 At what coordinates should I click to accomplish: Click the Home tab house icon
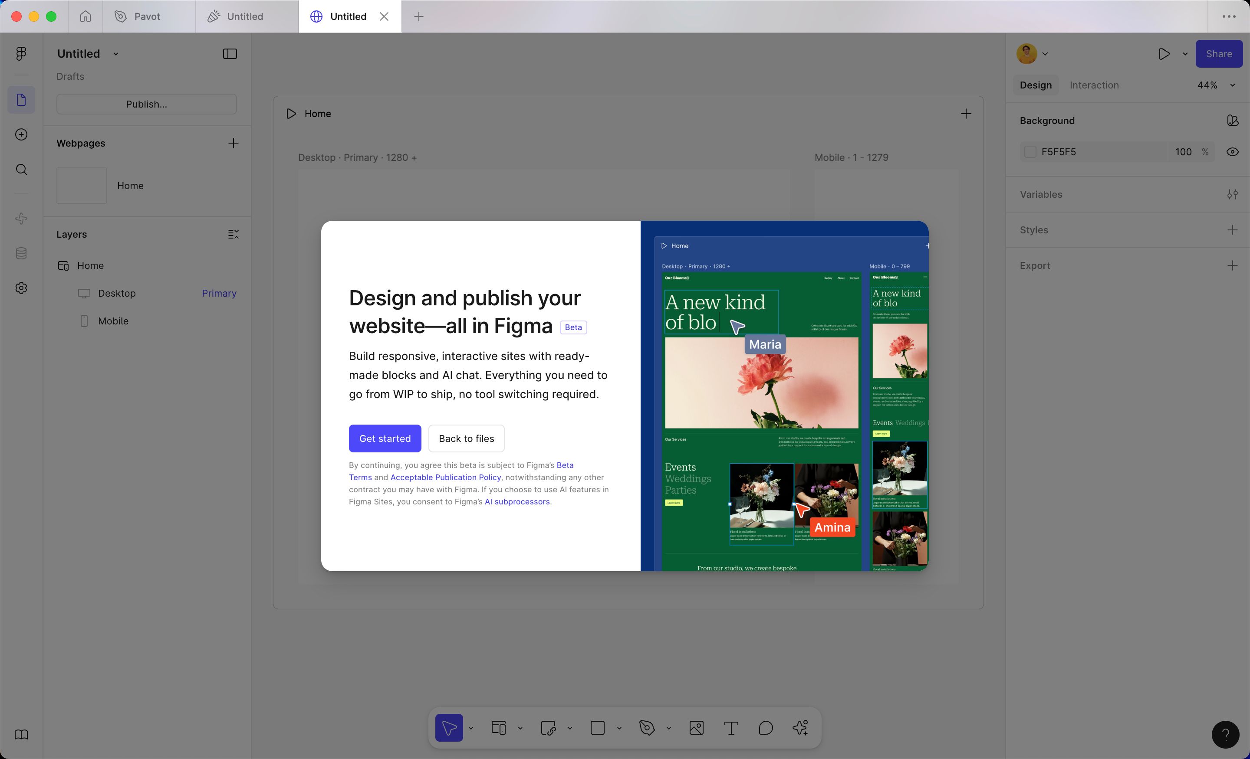point(85,16)
